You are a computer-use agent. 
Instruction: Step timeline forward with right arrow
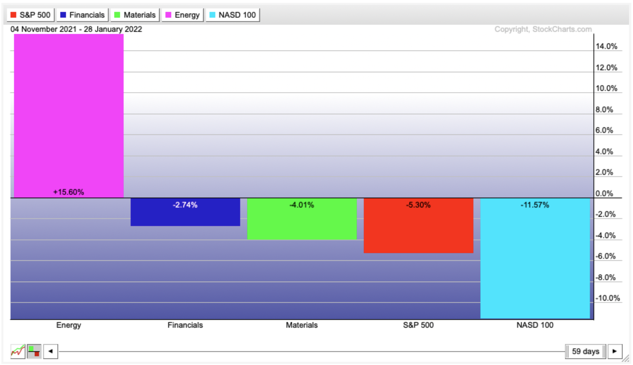point(615,351)
